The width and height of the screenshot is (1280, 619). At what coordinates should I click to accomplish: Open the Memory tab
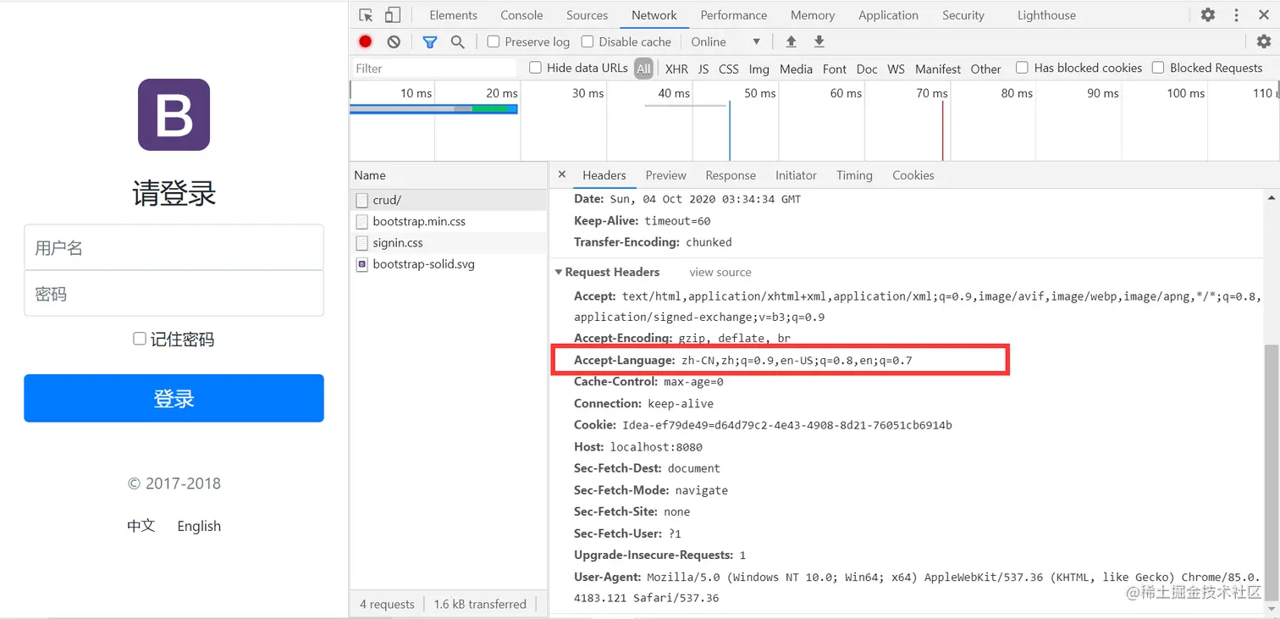tap(813, 15)
